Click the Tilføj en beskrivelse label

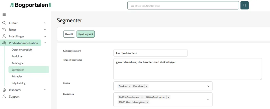tap(73, 60)
